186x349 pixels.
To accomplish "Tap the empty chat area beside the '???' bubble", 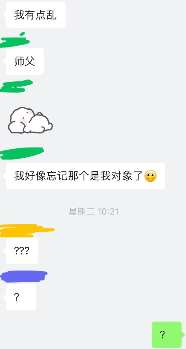I will coord(111,251).
